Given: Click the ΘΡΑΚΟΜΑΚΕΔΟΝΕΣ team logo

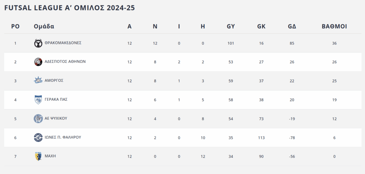Looking at the screenshot, I should [x=38, y=43].
